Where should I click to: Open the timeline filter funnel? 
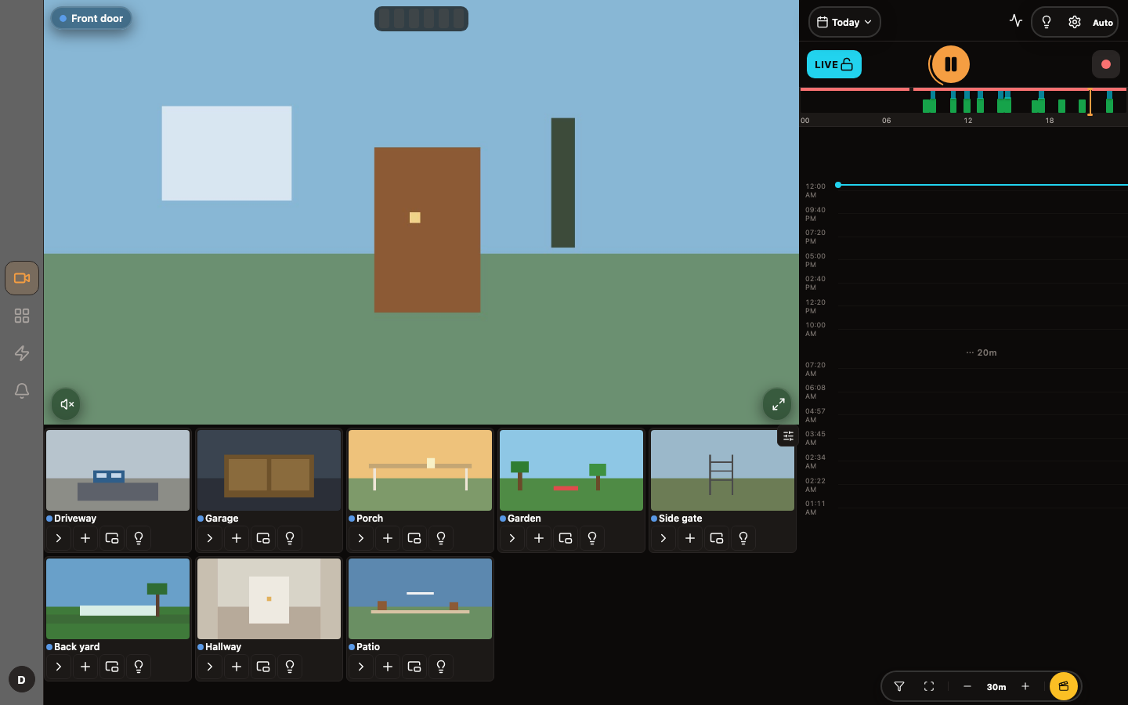coord(899,686)
